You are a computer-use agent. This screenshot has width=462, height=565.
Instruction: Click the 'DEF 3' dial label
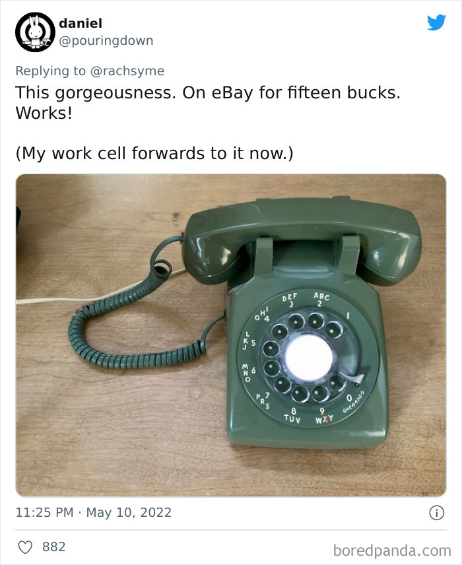click(x=290, y=301)
